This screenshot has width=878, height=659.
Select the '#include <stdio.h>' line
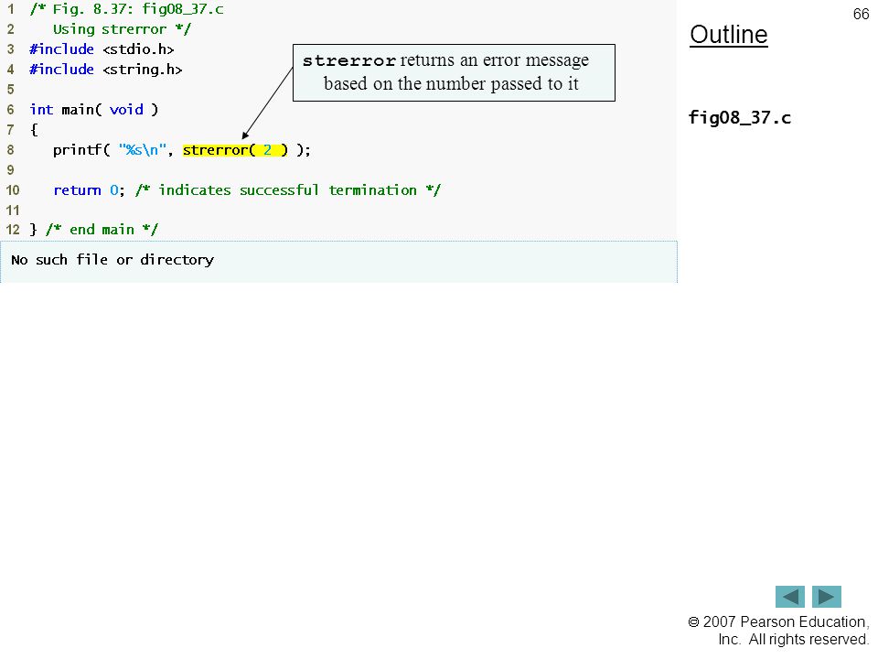coord(102,49)
